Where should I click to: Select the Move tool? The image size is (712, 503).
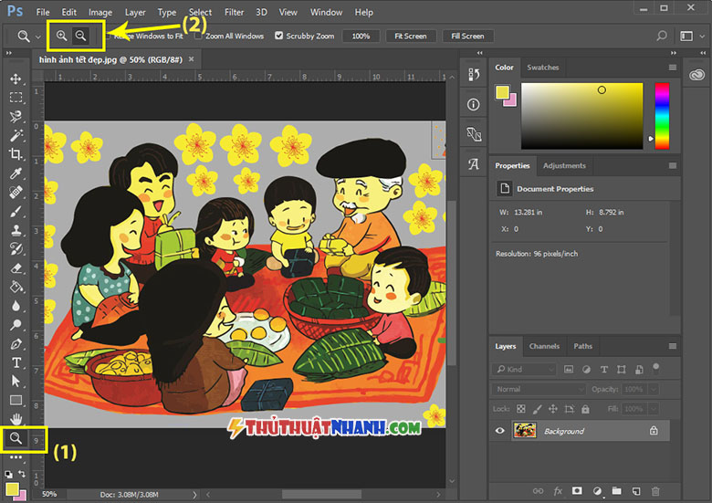(x=16, y=79)
